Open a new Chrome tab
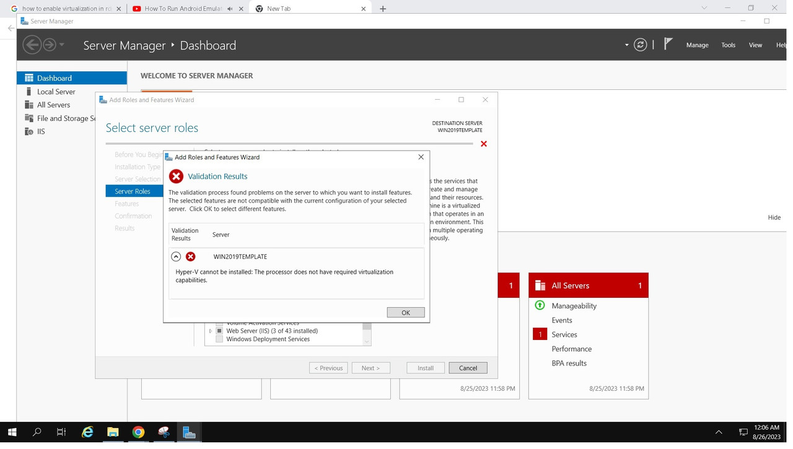 [x=383, y=9]
